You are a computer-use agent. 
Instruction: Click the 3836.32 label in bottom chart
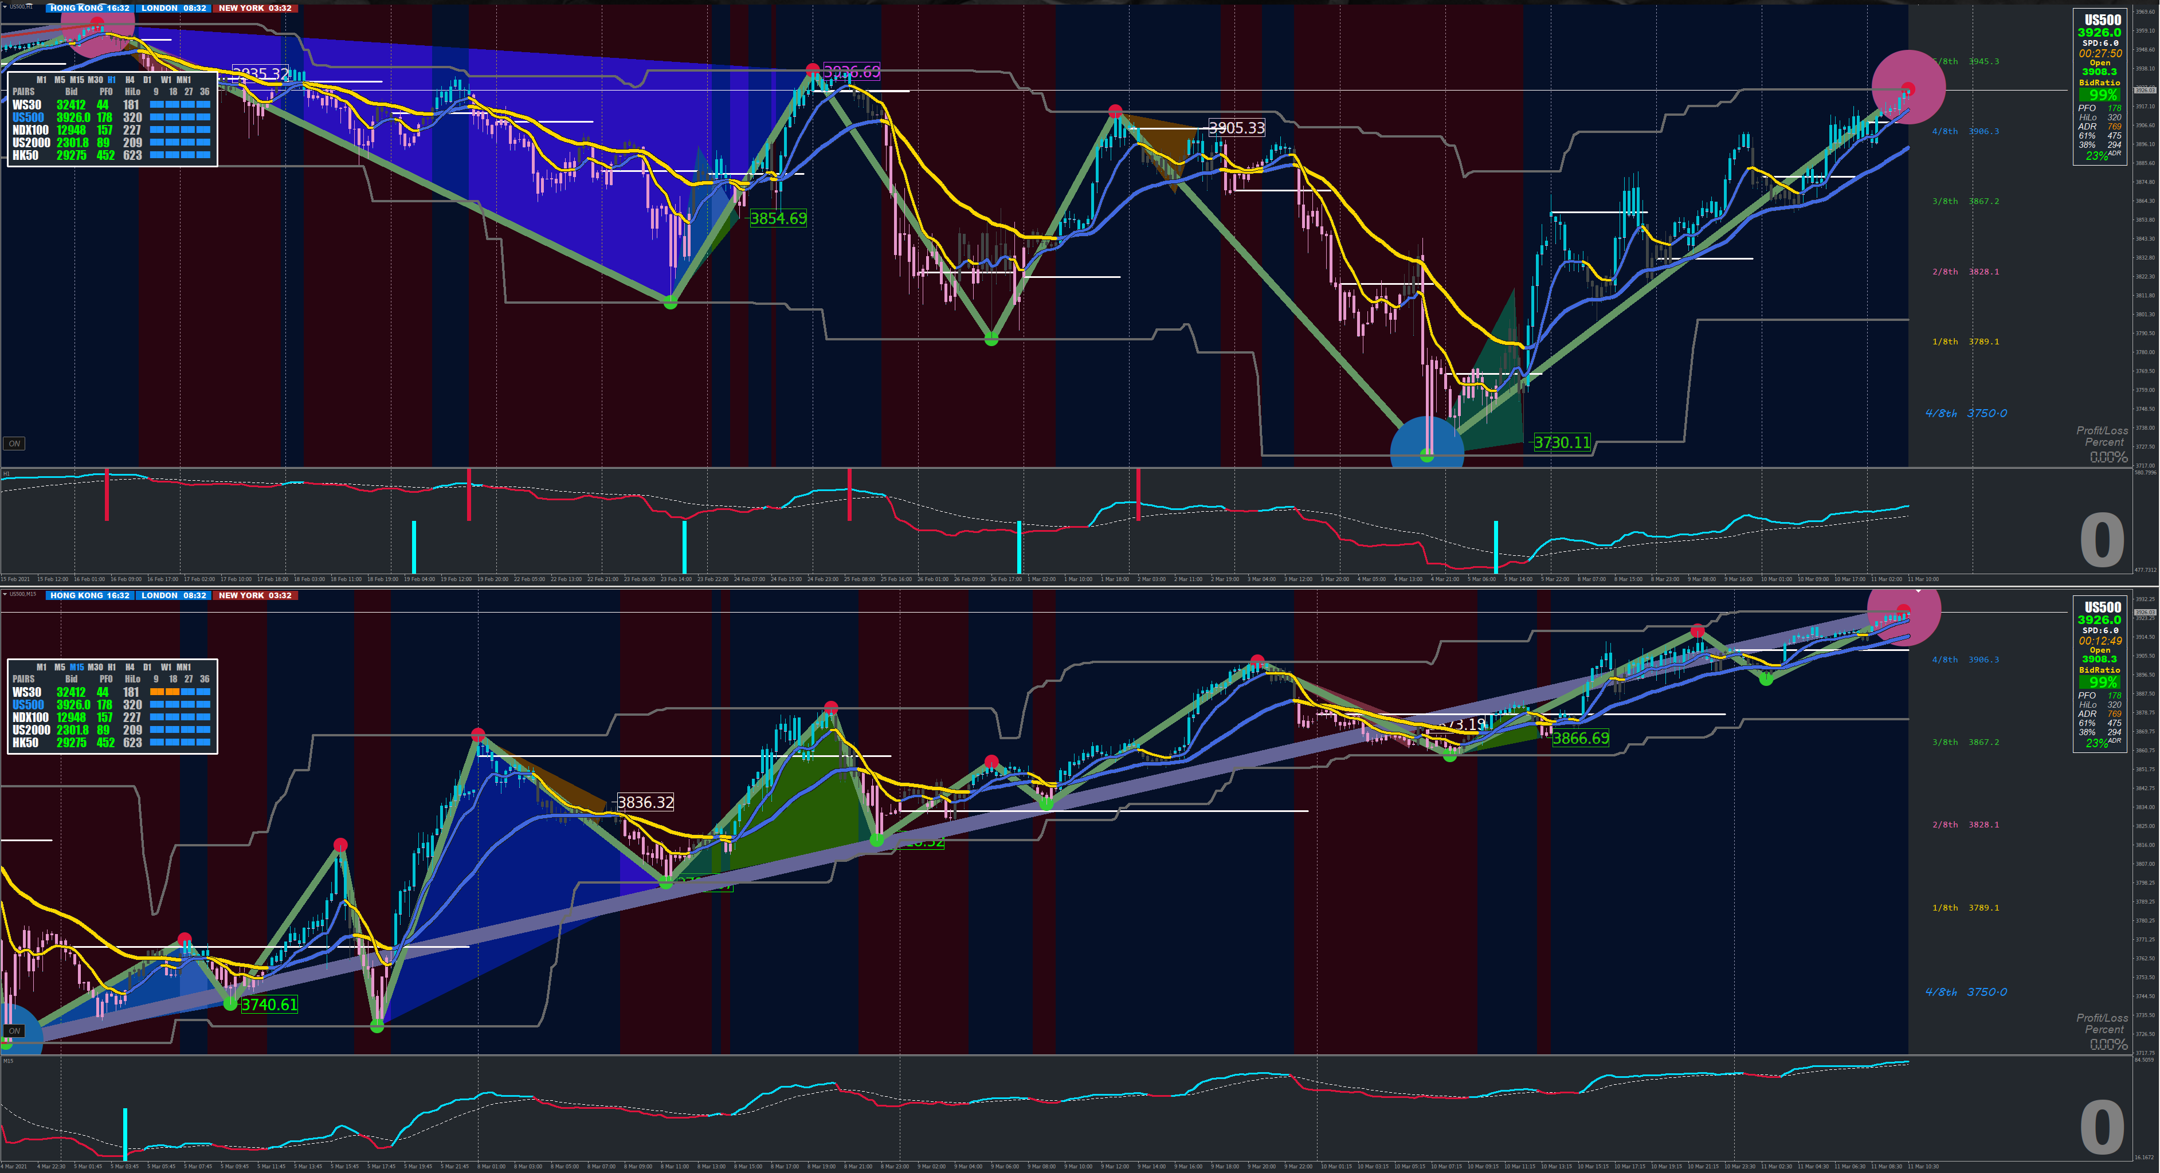click(x=645, y=802)
